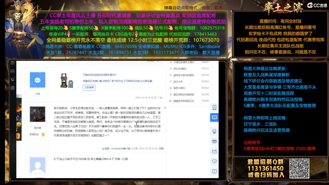Open the video playback icon in left sidebar
Image resolution: width=329 pixels, height=185 pixels.
[x=12, y=63]
